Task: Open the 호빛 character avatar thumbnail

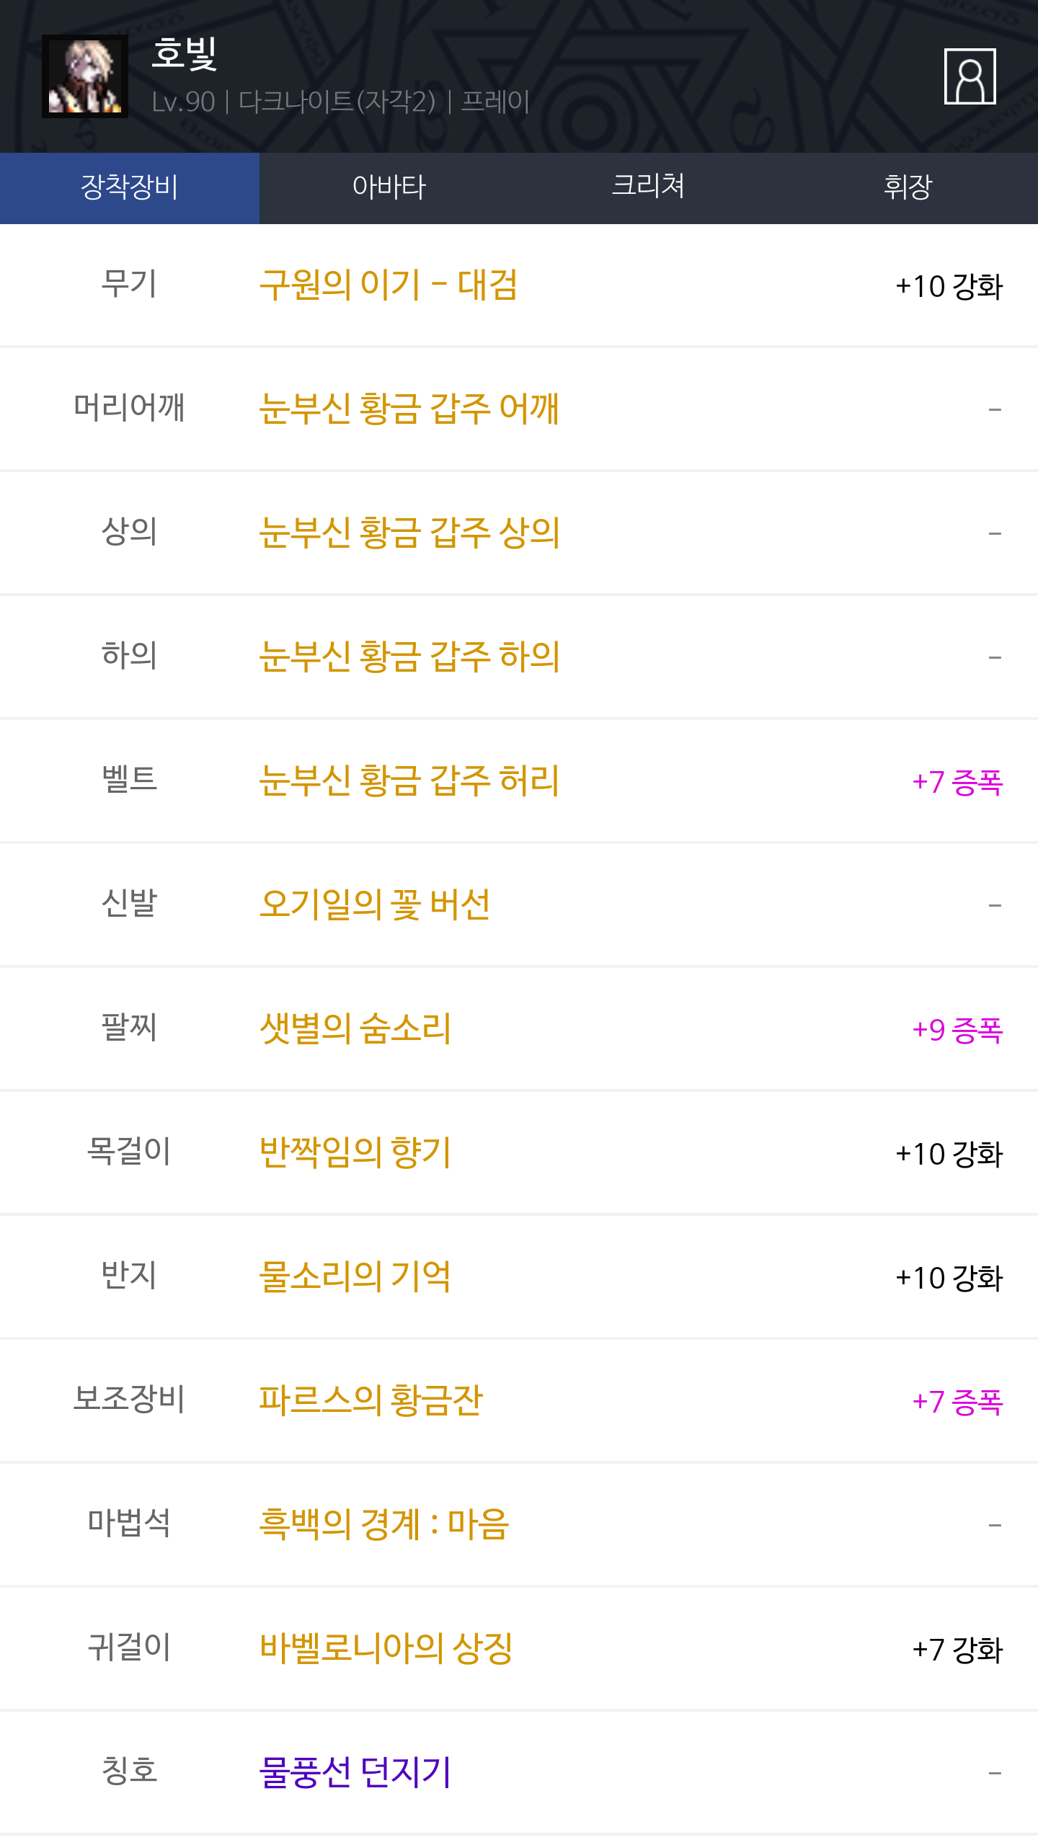Action: coord(85,76)
